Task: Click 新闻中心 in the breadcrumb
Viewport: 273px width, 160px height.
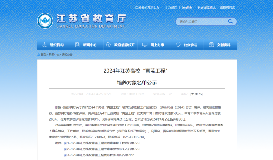Action: pyautogui.click(x=54, y=55)
